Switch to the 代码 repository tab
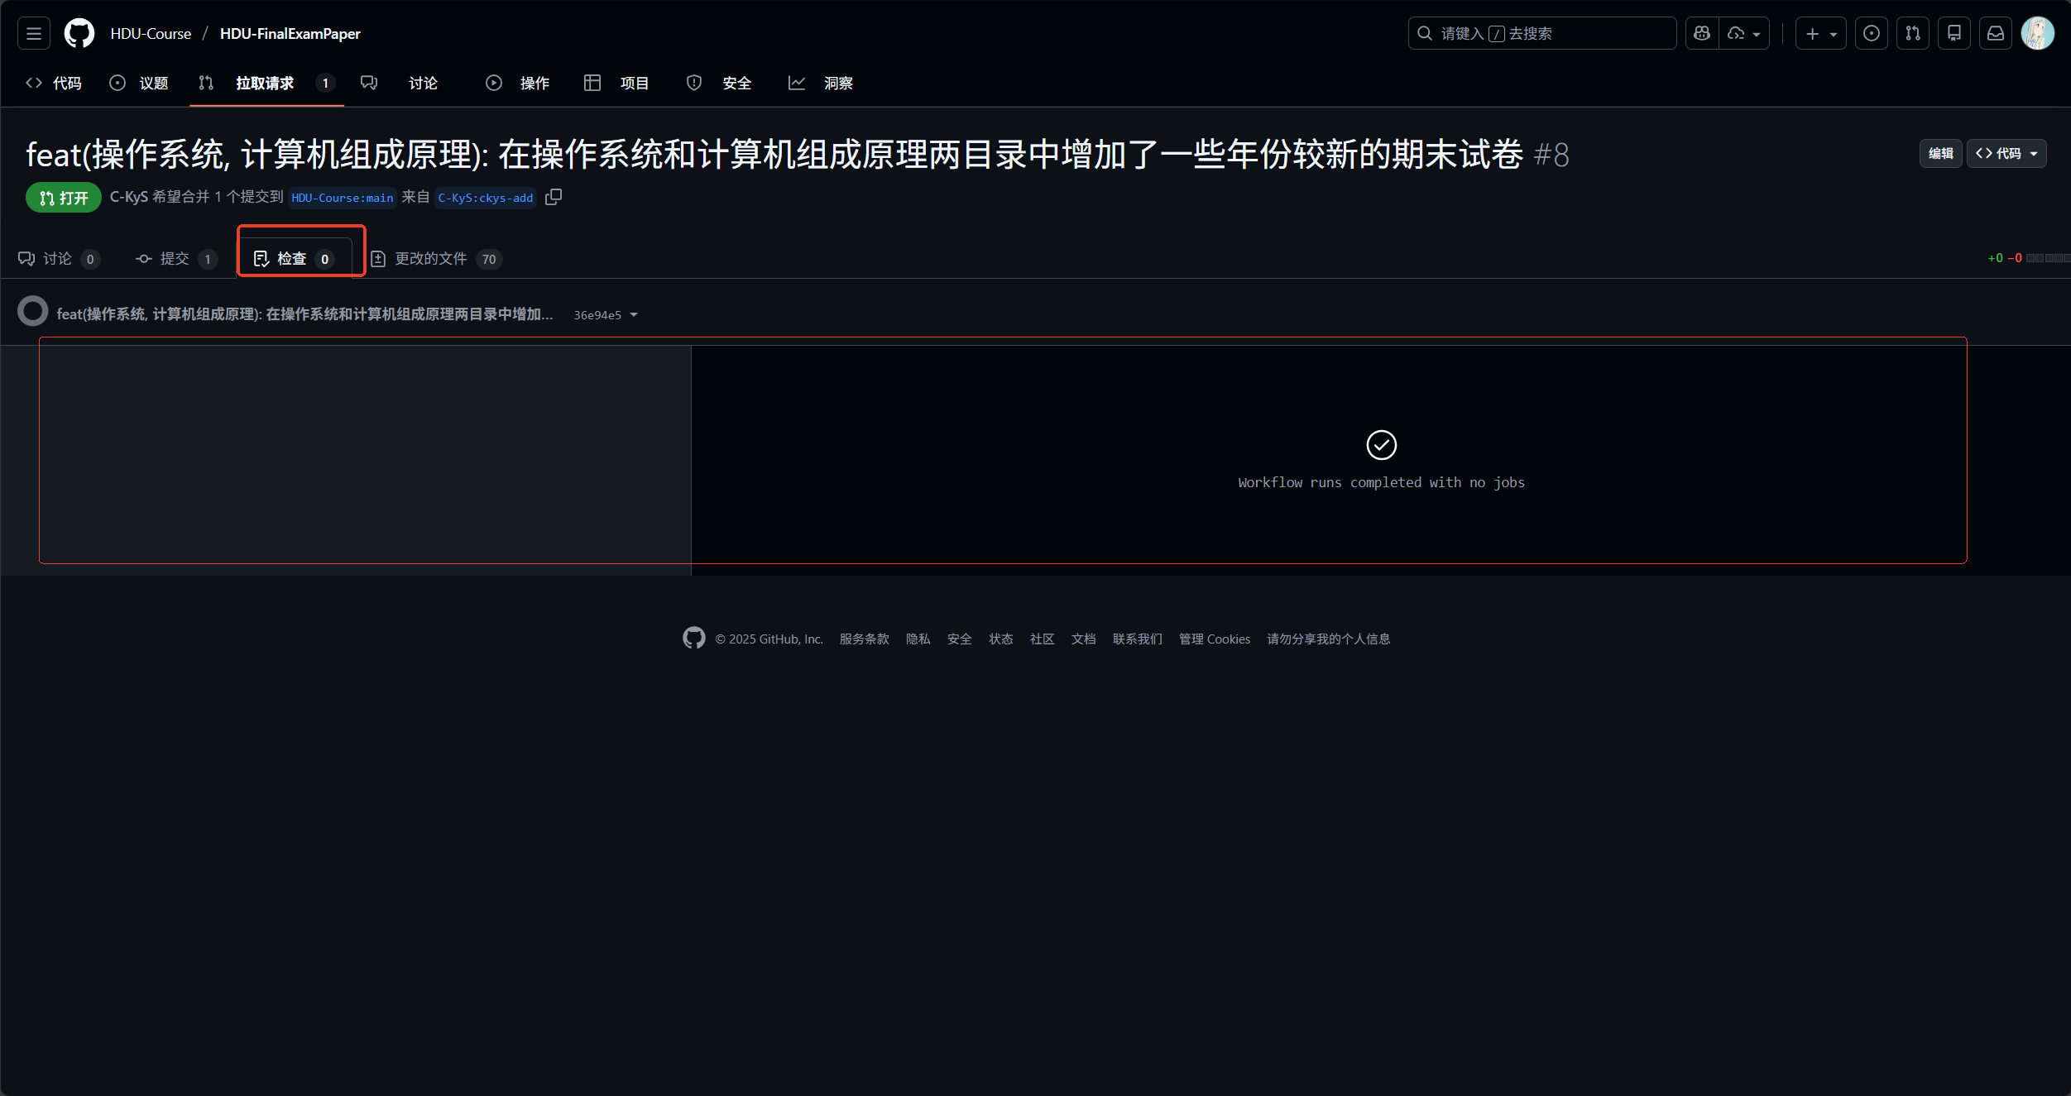Image resolution: width=2071 pixels, height=1096 pixels. pyautogui.click(x=54, y=83)
